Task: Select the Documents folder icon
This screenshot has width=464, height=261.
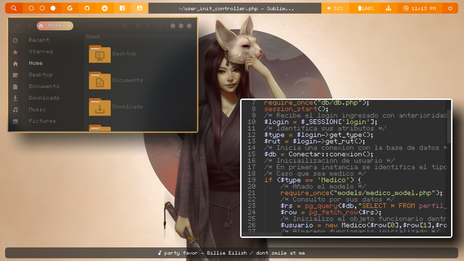Action: 100,81
